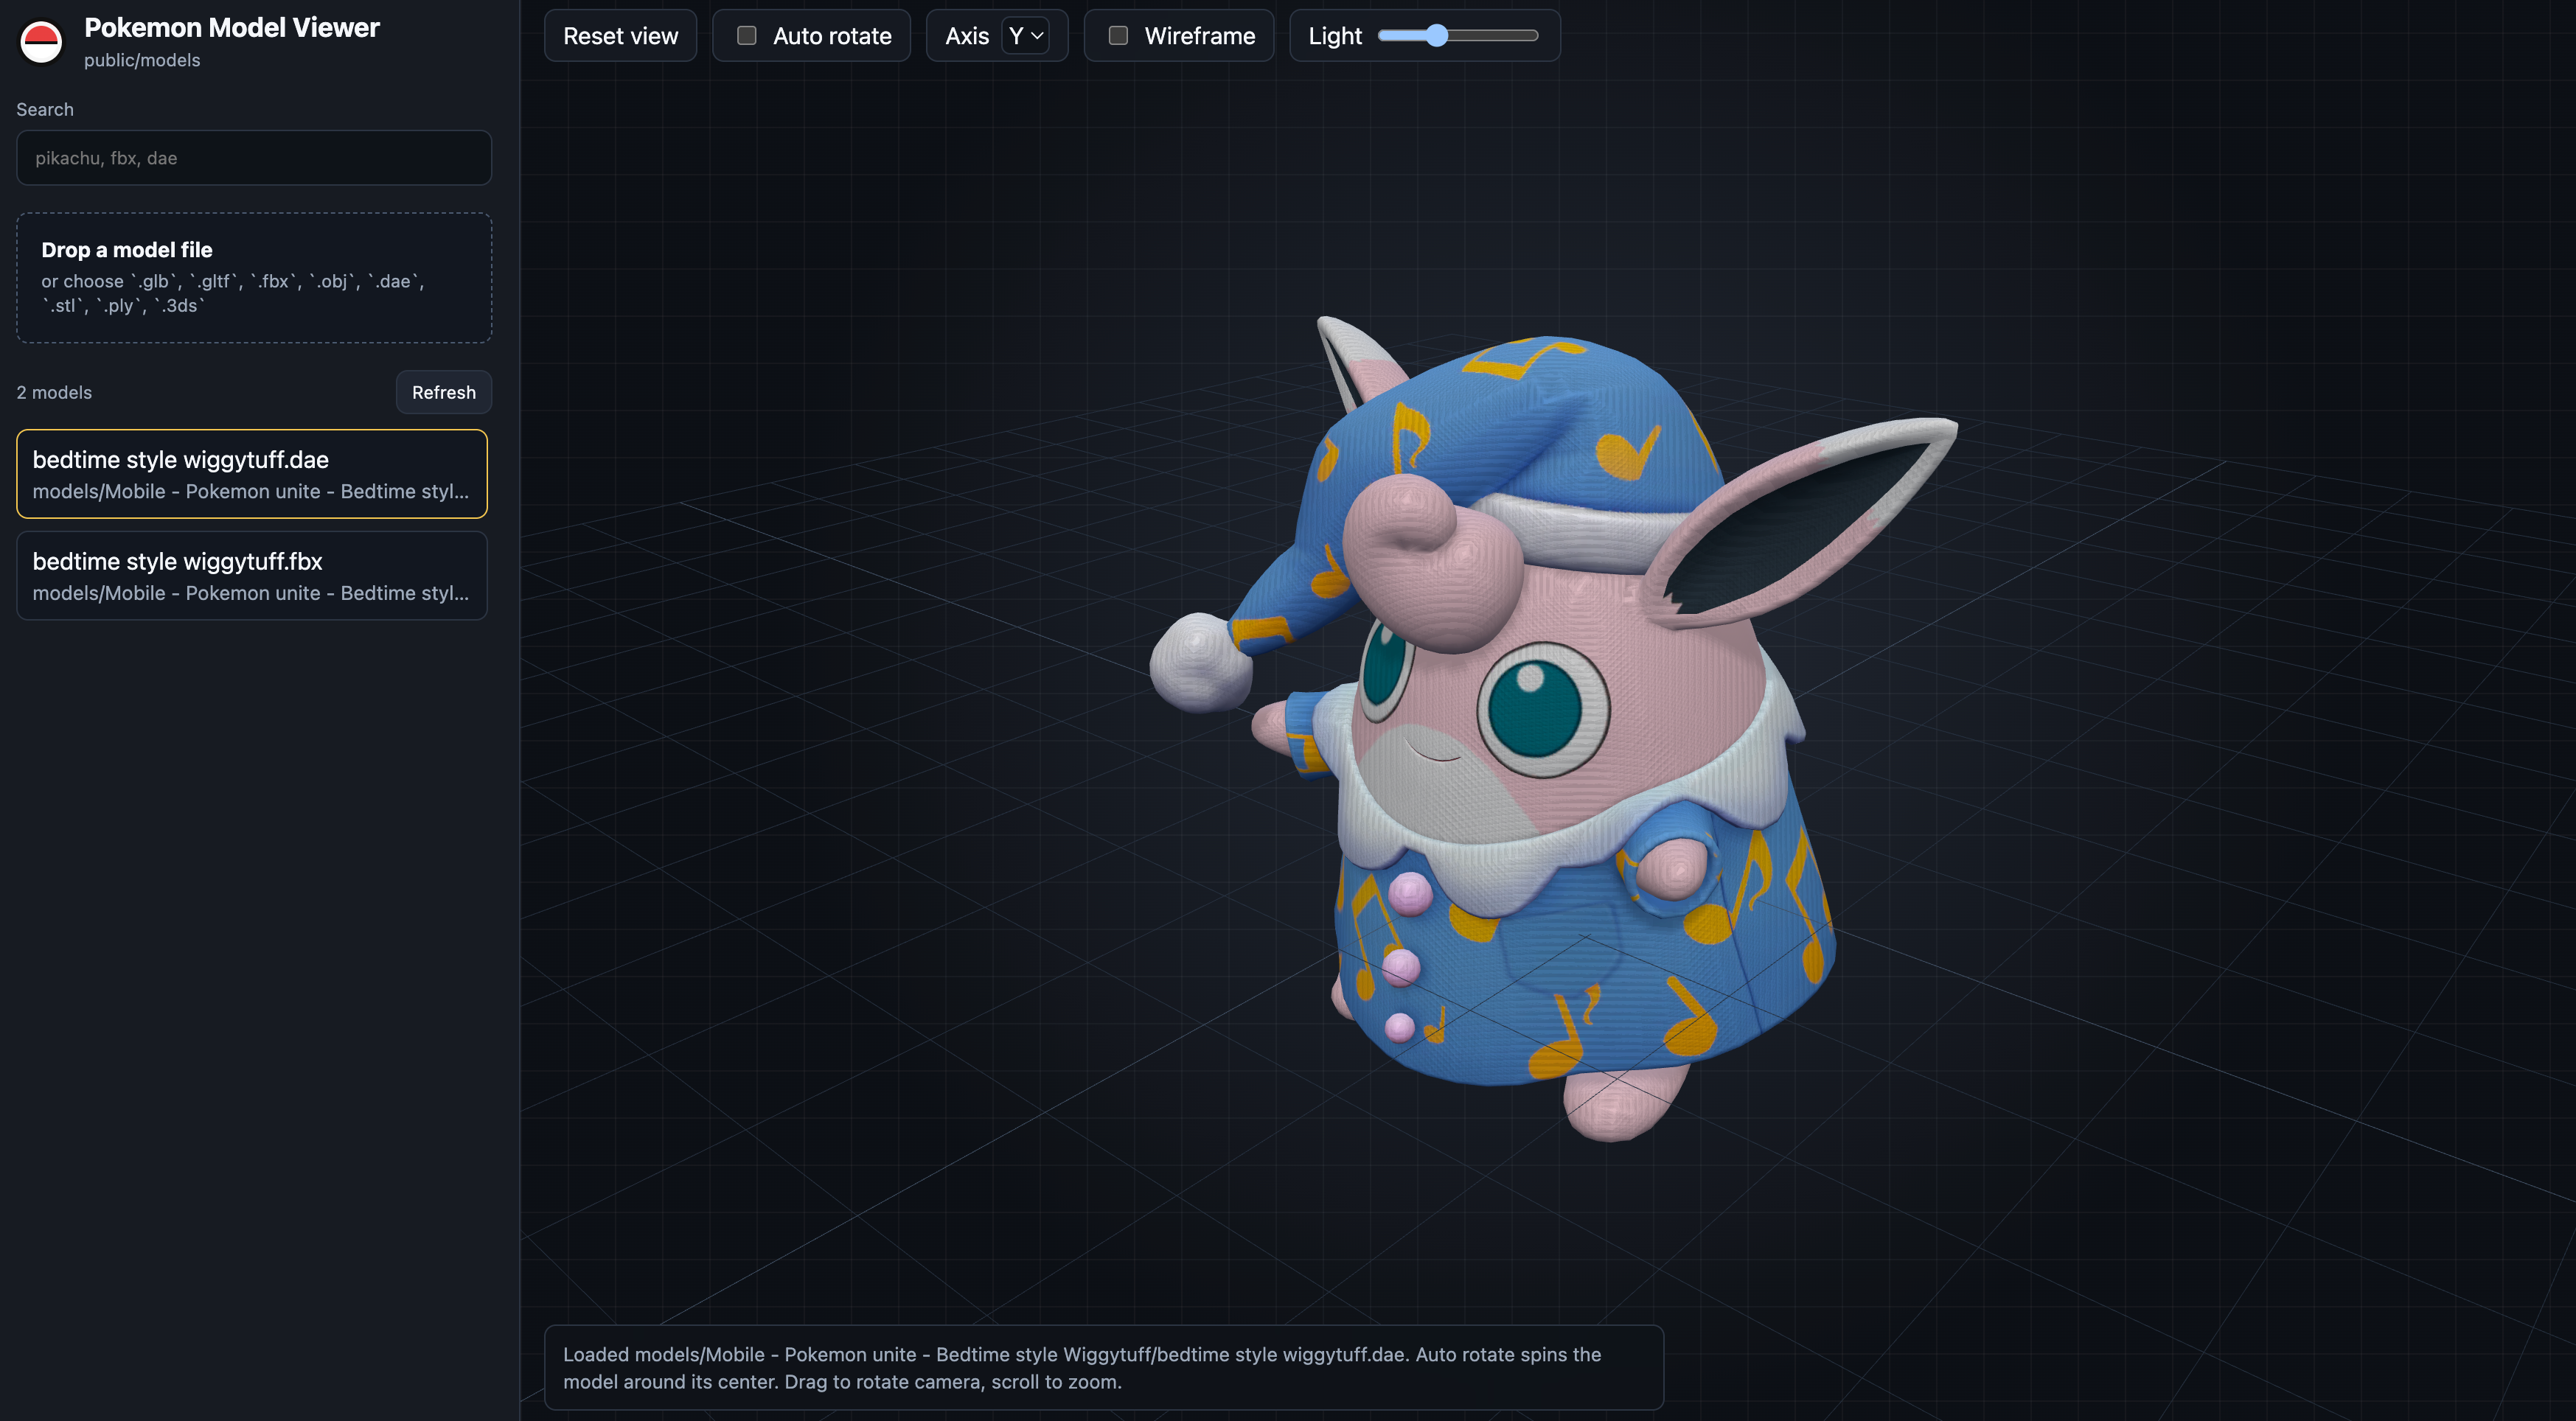Image resolution: width=2576 pixels, height=1421 pixels.
Task: Click the Reset view button
Action: point(620,36)
